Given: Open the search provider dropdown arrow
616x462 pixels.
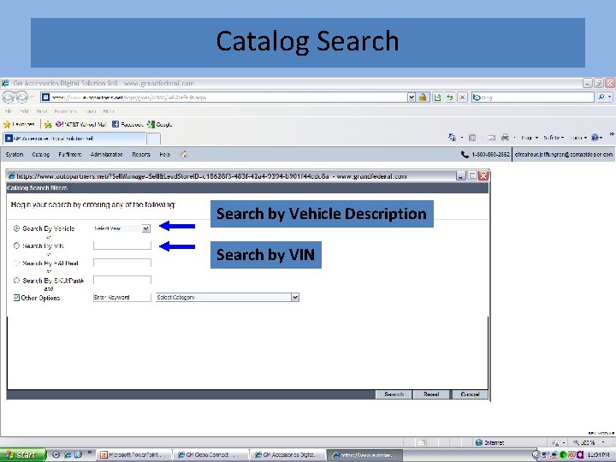Looking at the screenshot, I should [610, 97].
